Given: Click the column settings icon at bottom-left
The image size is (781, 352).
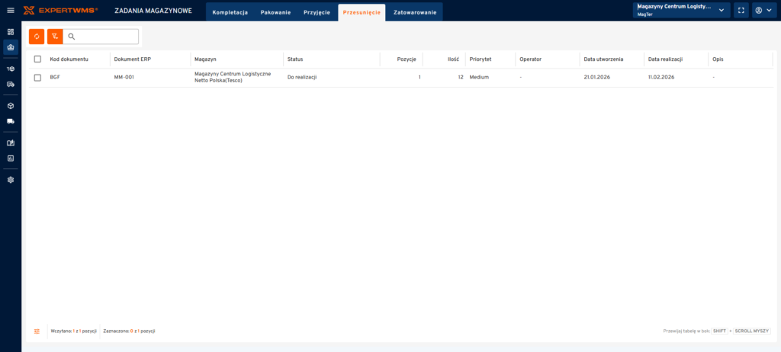Looking at the screenshot, I should pyautogui.click(x=37, y=331).
